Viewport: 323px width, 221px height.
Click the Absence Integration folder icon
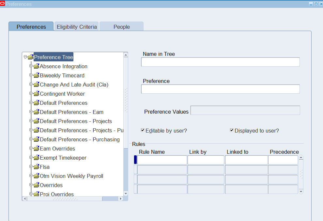point(36,66)
